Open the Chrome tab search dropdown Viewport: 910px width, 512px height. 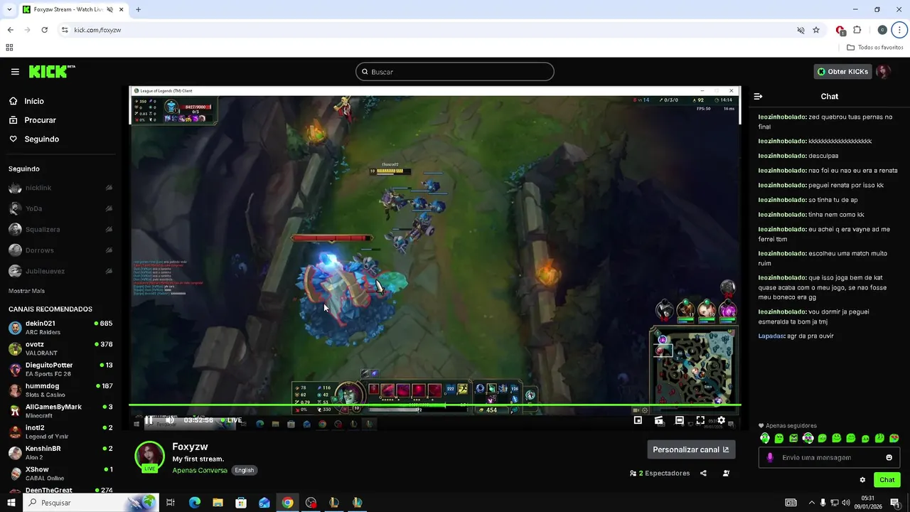point(9,9)
